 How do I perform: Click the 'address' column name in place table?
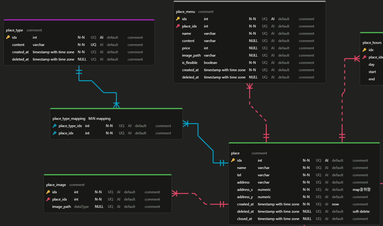243,182
